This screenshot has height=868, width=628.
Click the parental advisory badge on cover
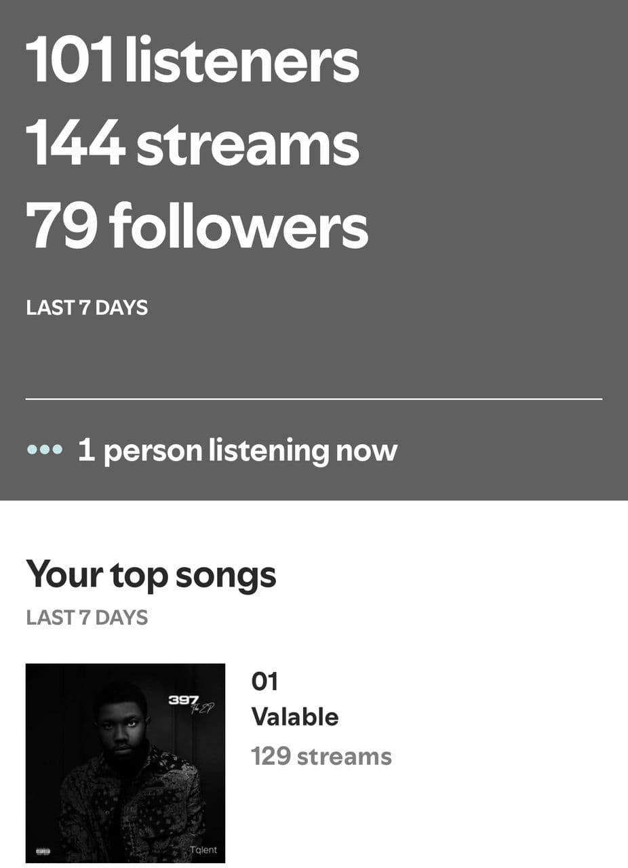(x=43, y=850)
